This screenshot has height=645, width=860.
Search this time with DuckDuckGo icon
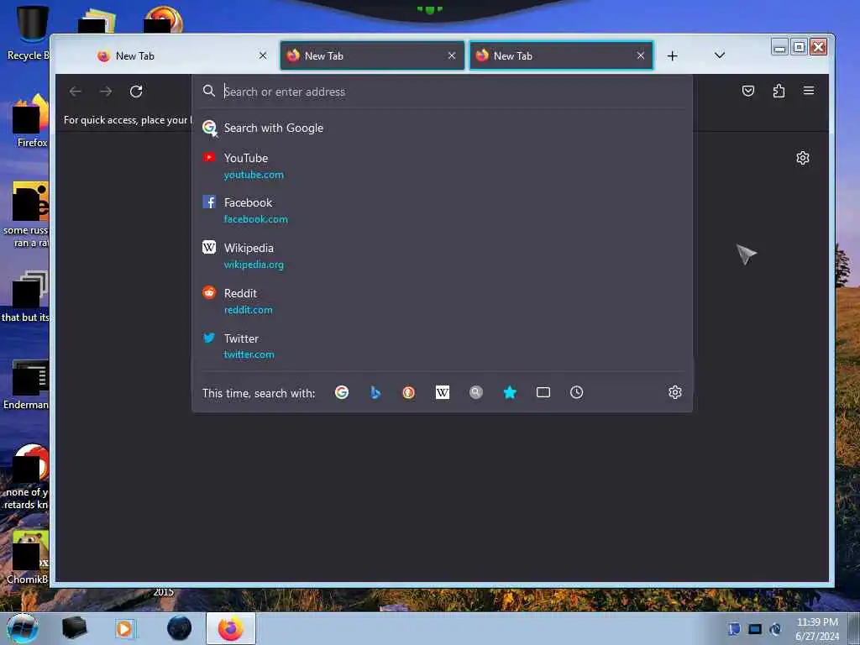(x=409, y=392)
